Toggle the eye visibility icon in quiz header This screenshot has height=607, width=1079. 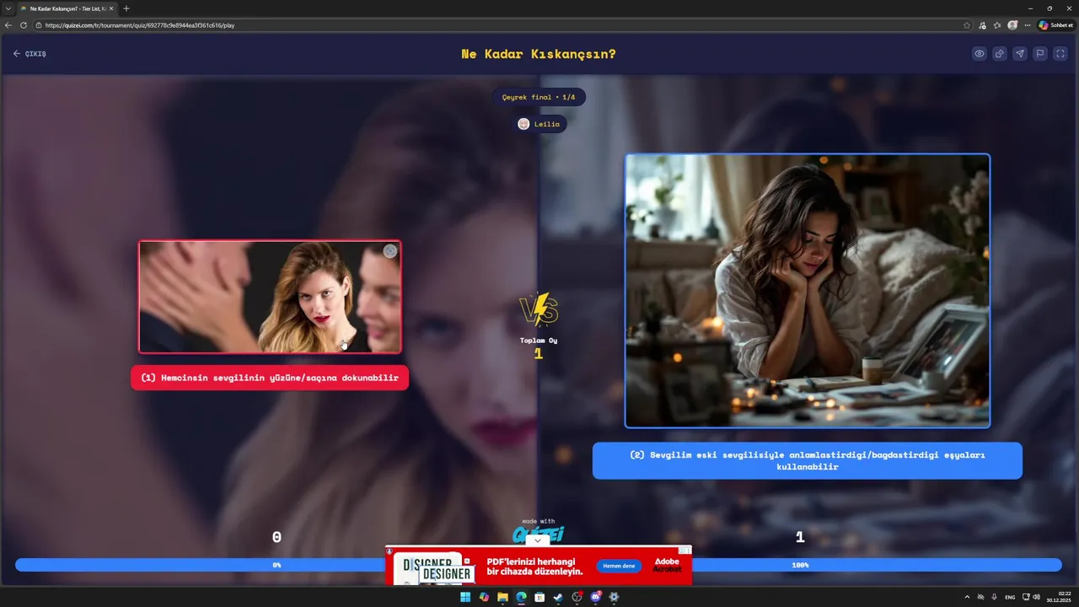click(979, 54)
